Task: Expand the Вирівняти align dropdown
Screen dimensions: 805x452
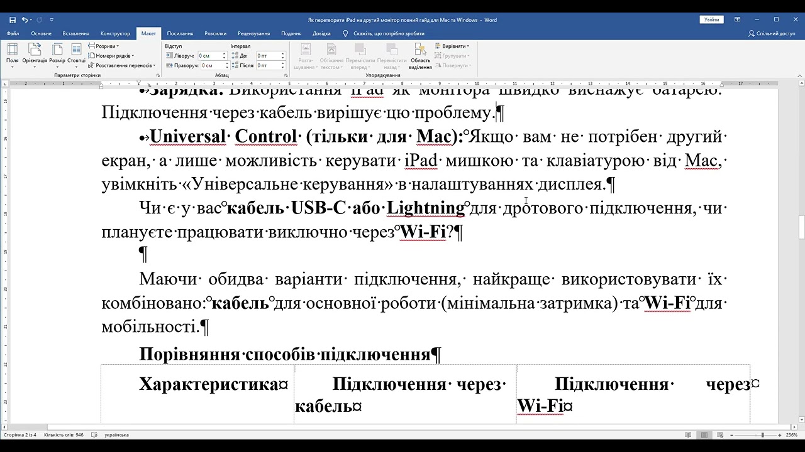Action: (x=452, y=46)
